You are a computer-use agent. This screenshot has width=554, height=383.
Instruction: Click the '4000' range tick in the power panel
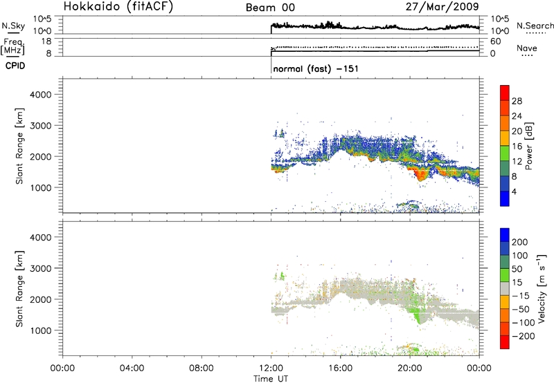41,95
